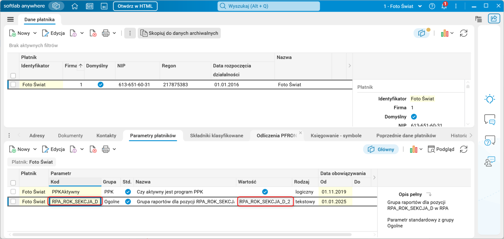
Task: Collapse the Opis pełny expander arrow
Action: click(x=429, y=194)
